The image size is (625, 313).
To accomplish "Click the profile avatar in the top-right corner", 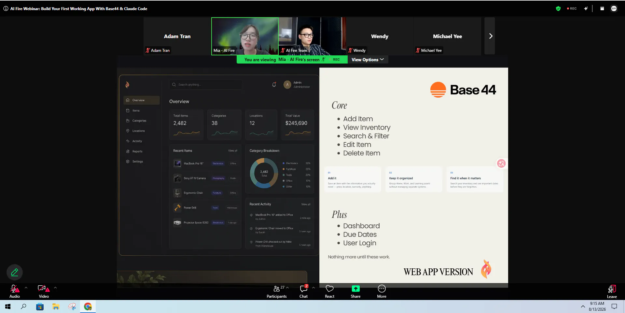I will tap(614, 9).
